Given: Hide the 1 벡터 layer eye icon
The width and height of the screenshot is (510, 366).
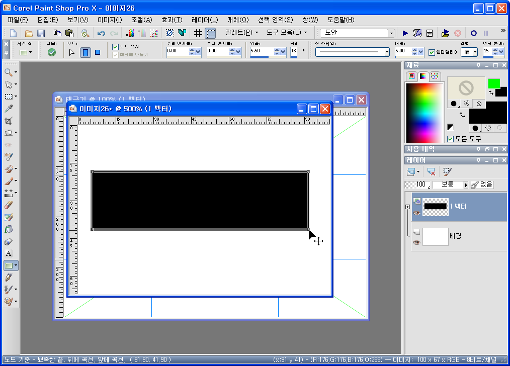Looking at the screenshot, I should 416,213.
